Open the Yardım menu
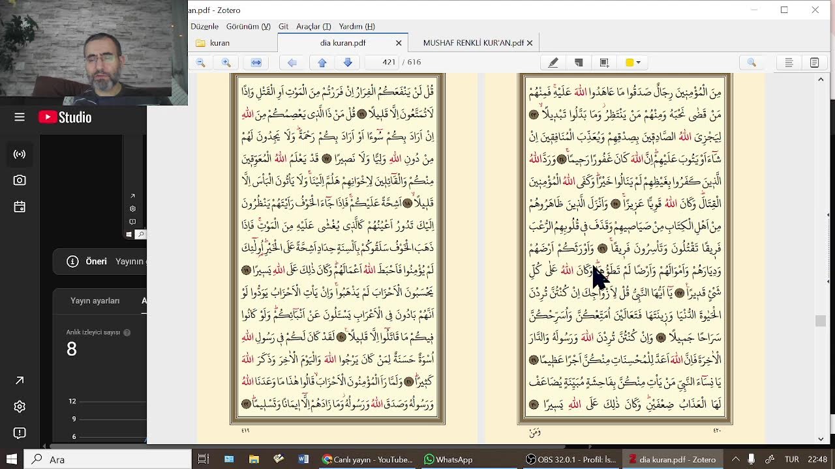This screenshot has height=469, width=835. click(356, 27)
